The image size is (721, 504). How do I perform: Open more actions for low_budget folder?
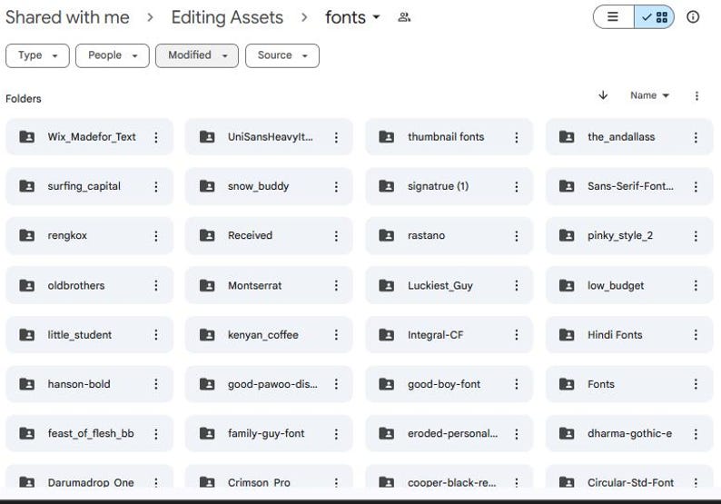[x=696, y=285]
